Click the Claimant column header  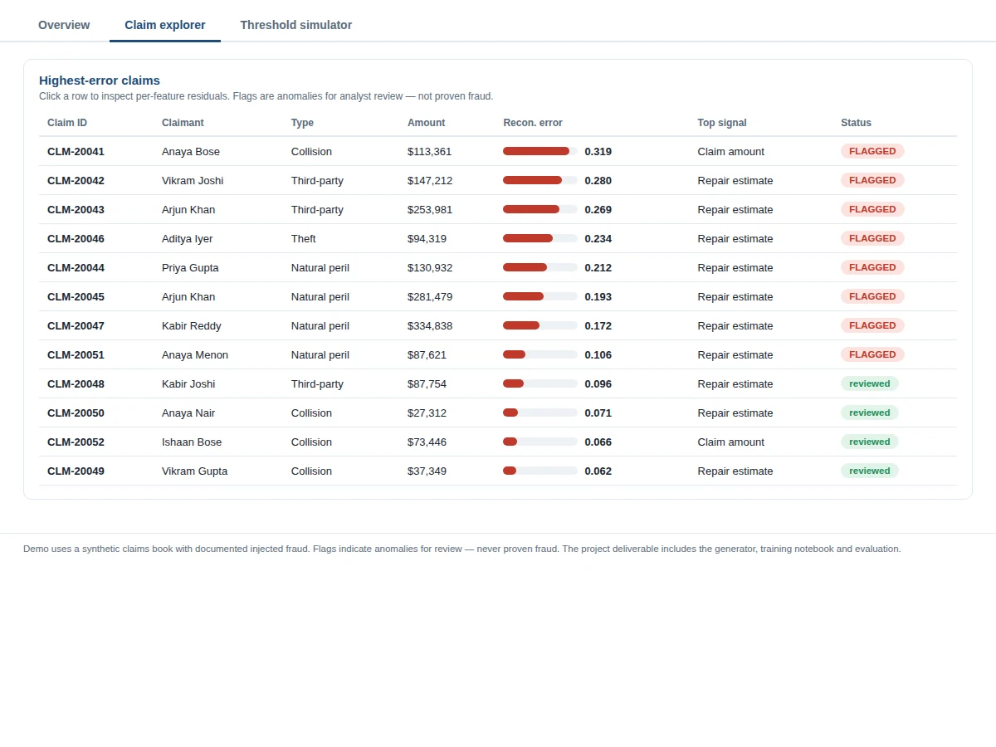point(183,123)
